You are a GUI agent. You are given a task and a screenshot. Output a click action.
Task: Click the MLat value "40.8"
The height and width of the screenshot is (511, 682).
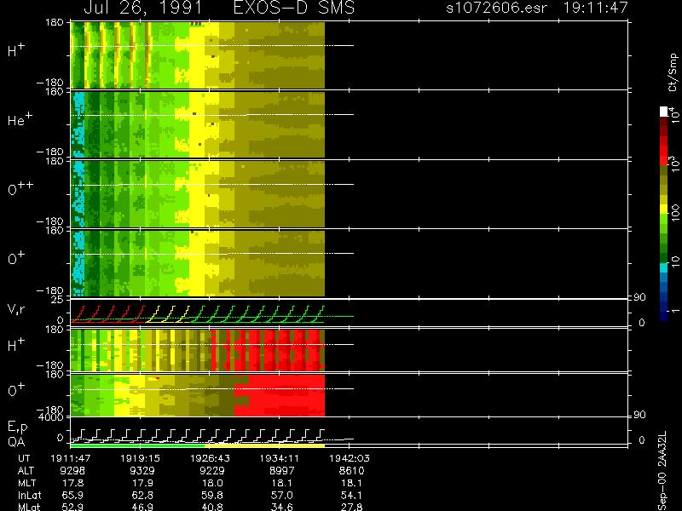click(x=212, y=507)
